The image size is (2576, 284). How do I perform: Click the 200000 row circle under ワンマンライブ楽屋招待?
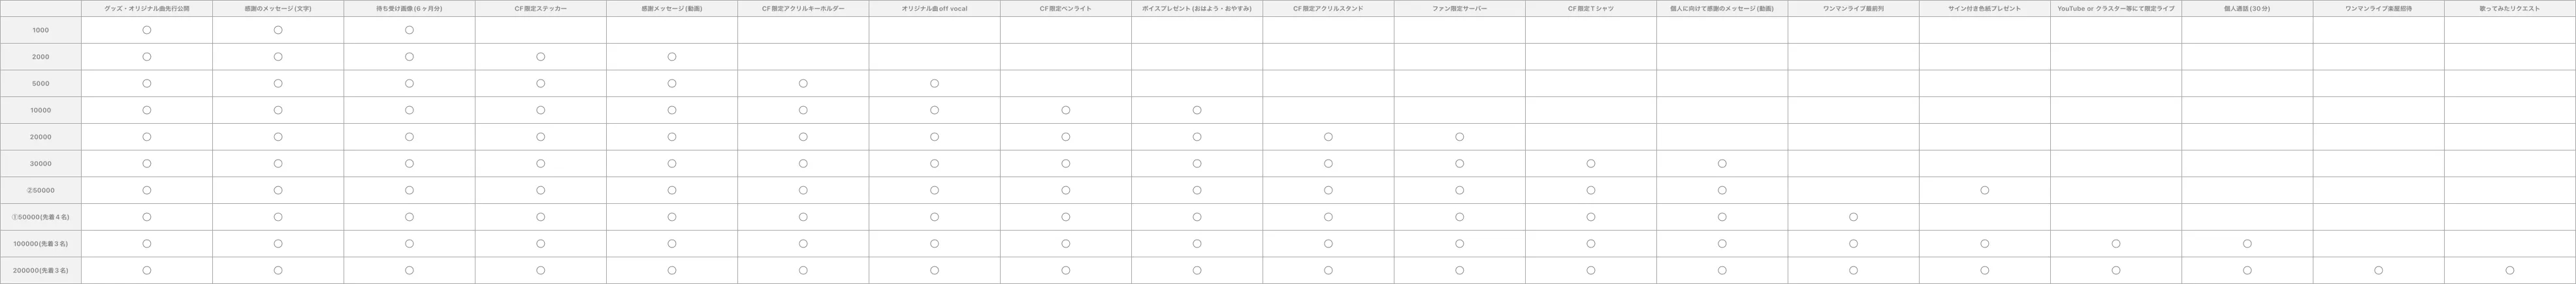tap(2378, 270)
